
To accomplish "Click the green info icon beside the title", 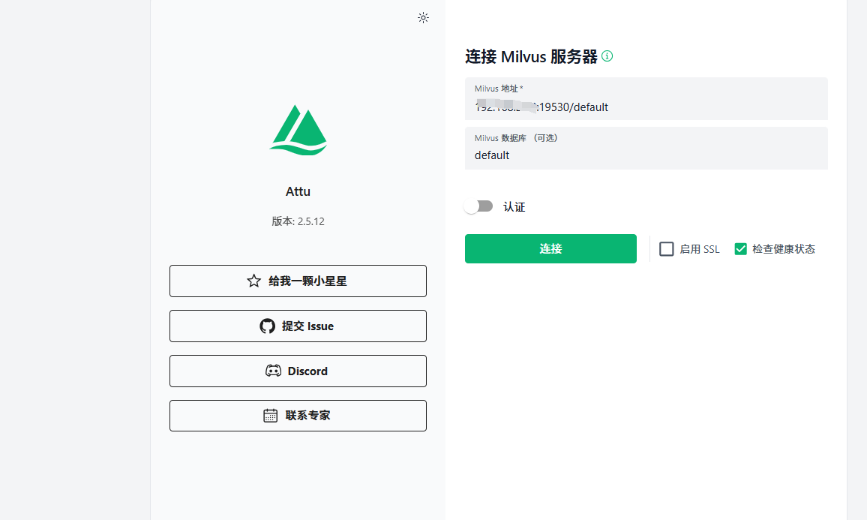I will (607, 56).
